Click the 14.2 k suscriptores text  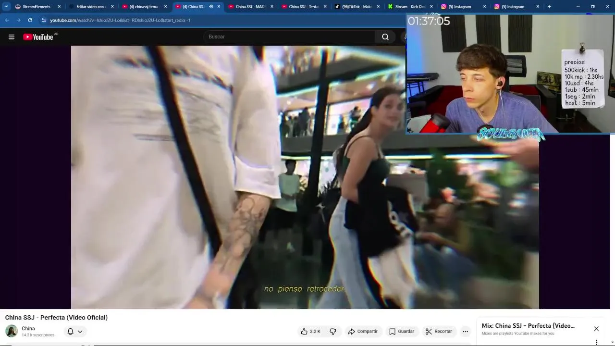click(x=38, y=335)
